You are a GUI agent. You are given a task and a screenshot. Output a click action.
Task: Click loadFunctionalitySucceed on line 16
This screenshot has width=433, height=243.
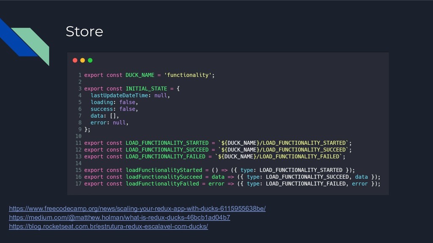(164, 177)
